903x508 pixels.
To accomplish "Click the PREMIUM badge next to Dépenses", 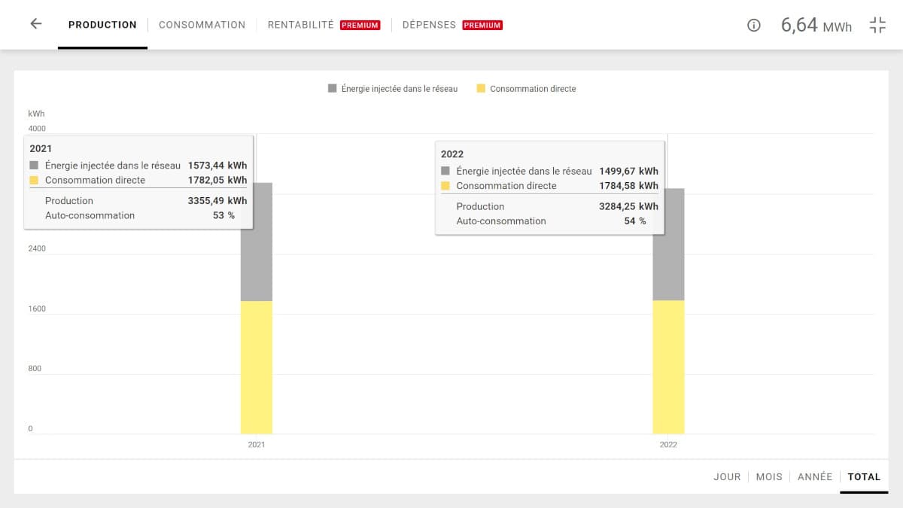I will (482, 25).
